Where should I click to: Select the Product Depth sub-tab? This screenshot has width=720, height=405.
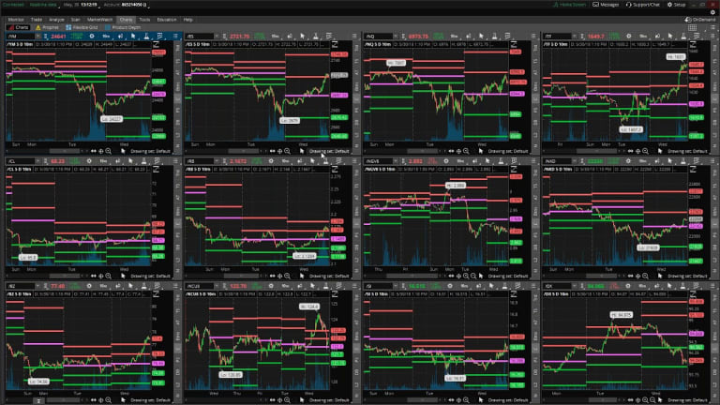click(123, 27)
